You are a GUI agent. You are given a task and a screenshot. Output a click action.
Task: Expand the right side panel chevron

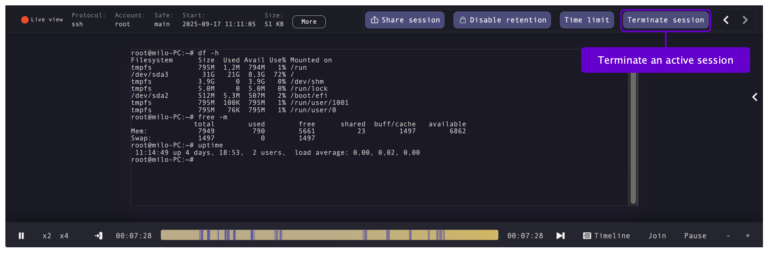point(755,97)
